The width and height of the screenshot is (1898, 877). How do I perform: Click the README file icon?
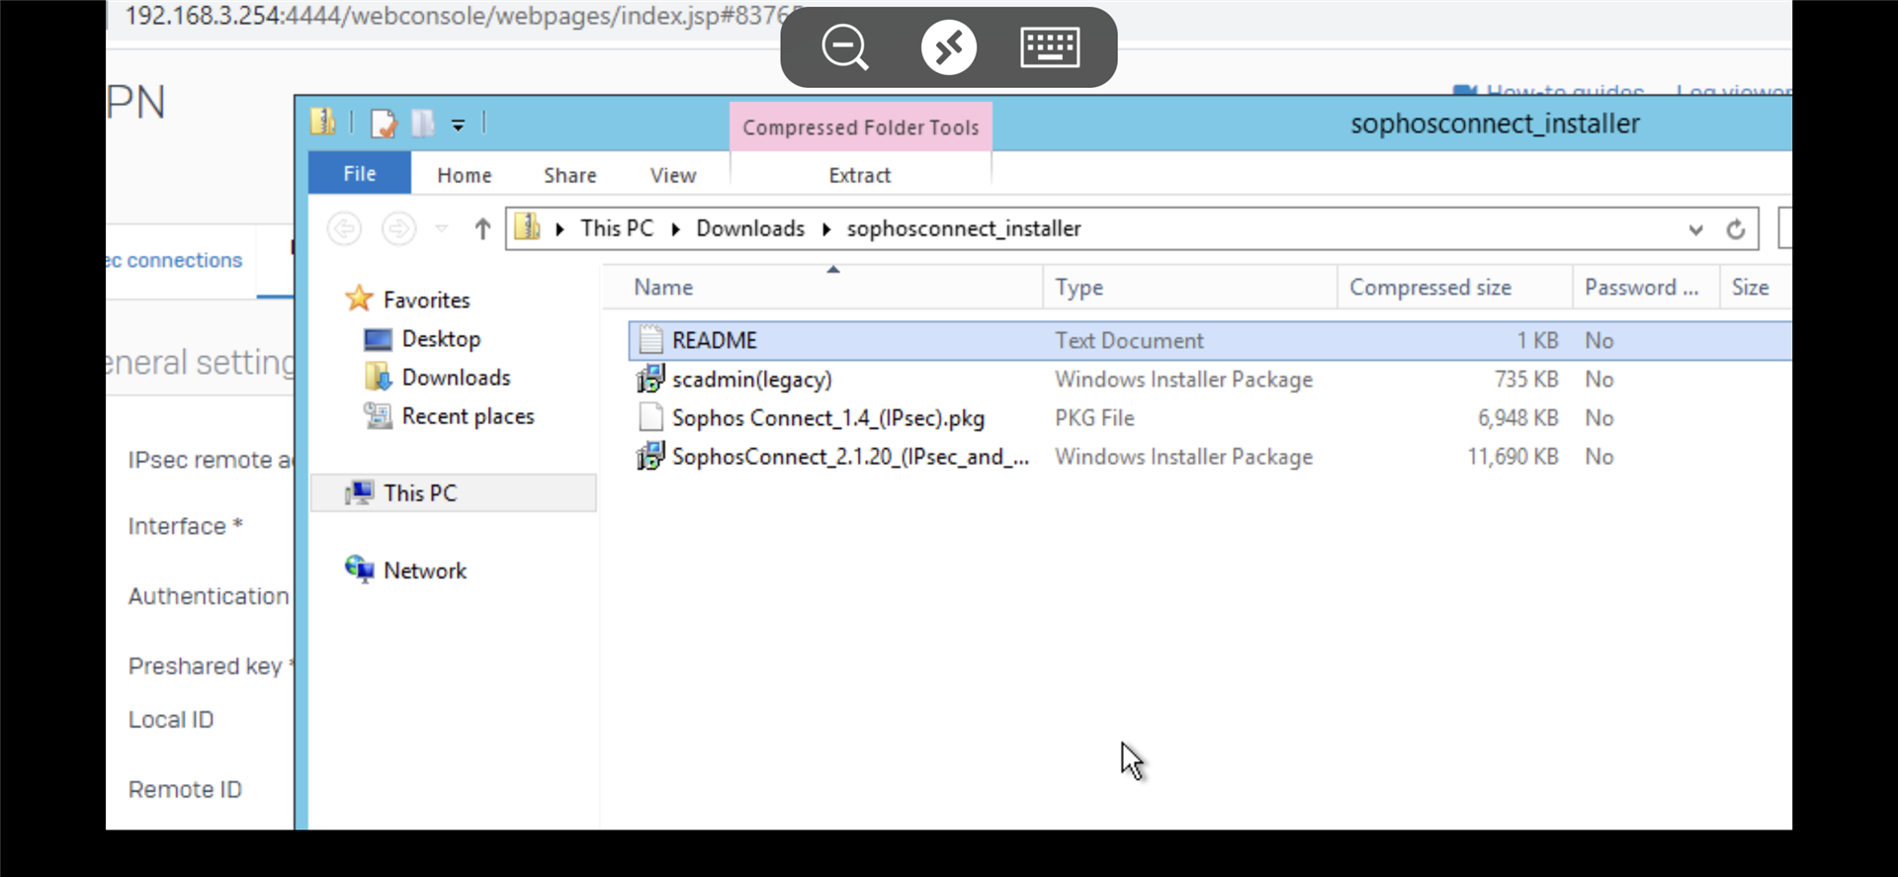(x=650, y=340)
